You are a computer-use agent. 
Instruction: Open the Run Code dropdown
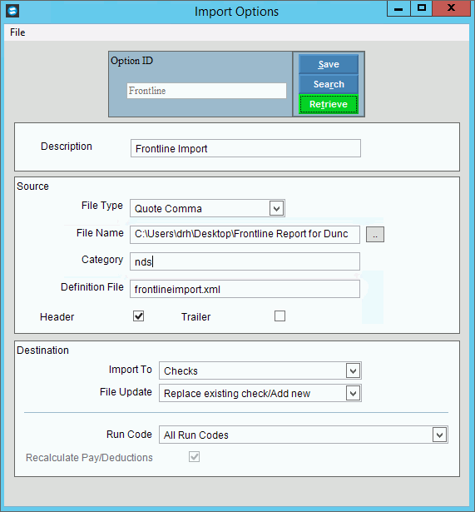[439, 435]
